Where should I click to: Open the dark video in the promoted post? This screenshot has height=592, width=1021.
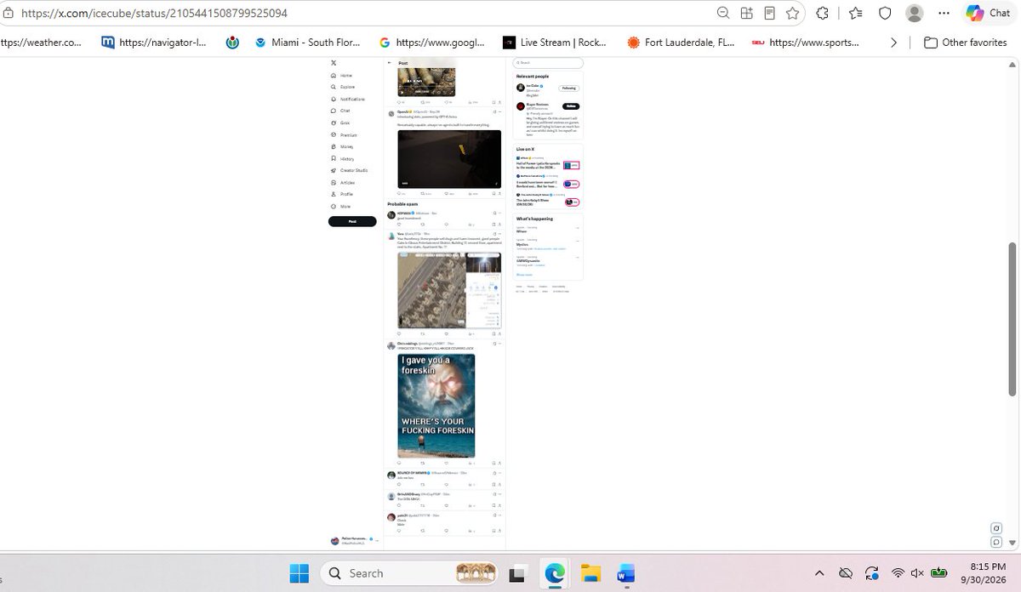pos(449,159)
